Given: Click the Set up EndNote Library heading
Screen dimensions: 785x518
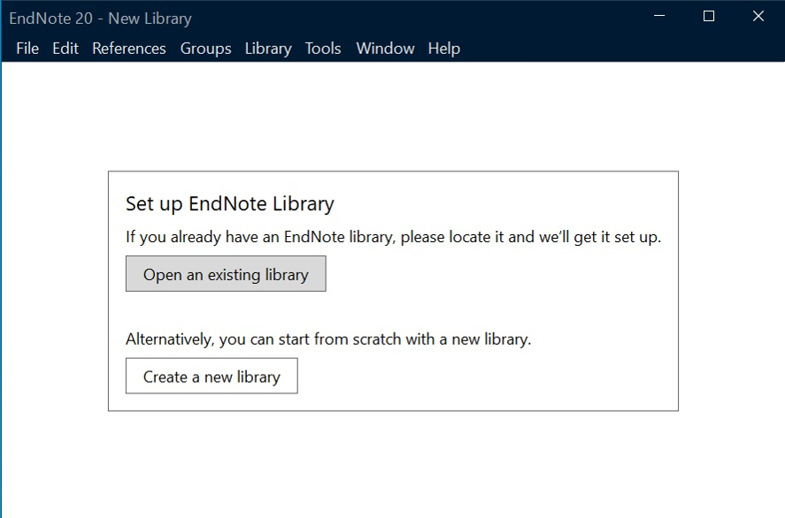Looking at the screenshot, I should click(230, 204).
